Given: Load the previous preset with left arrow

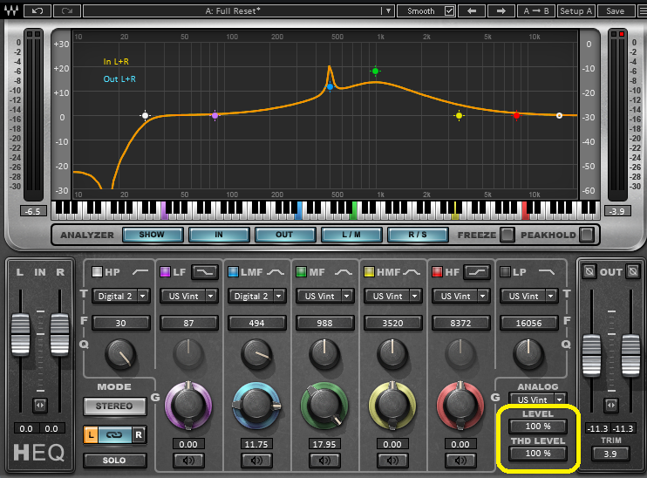Looking at the screenshot, I should (472, 11).
